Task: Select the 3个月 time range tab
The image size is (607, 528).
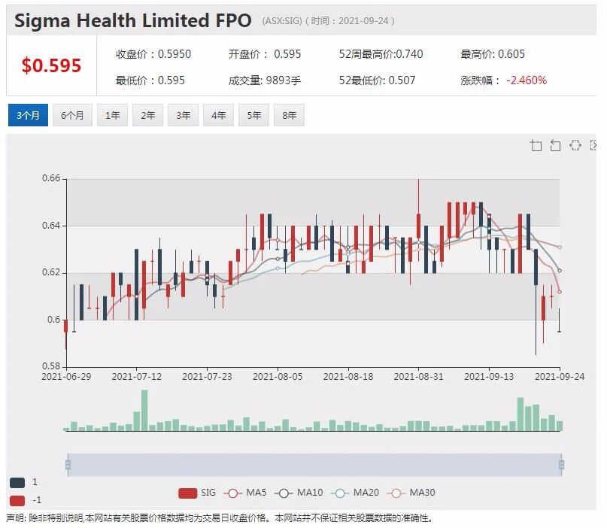Action: (28, 115)
